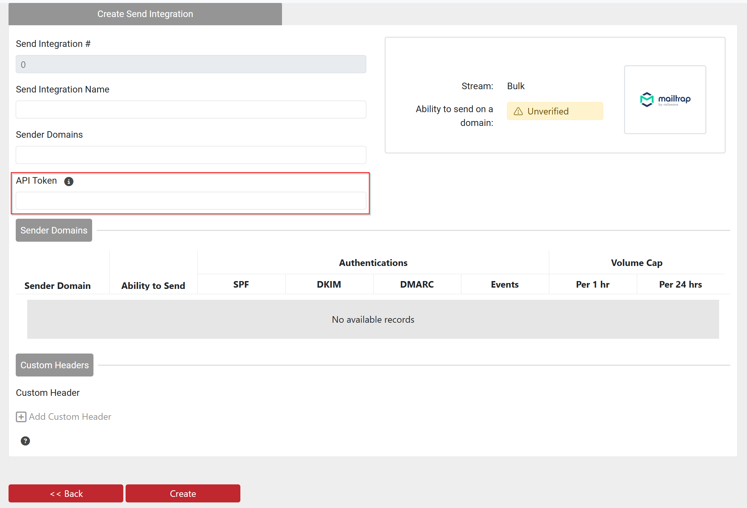This screenshot has width=747, height=508.
Task: Focus the Send Integration Name field
Action: [191, 110]
